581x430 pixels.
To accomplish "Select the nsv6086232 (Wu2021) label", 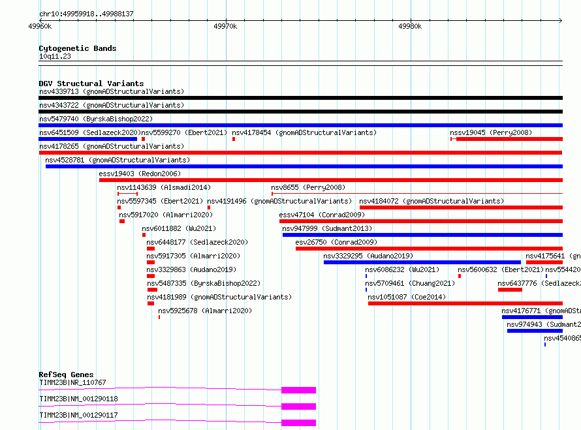I will tap(402, 269).
